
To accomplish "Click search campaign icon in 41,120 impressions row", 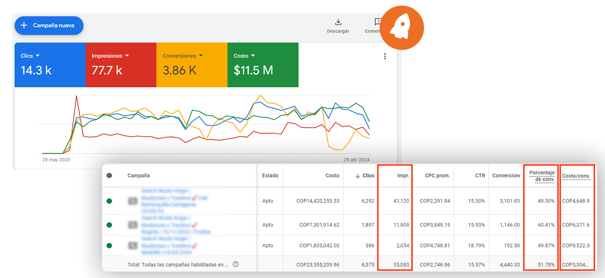I will tap(133, 201).
